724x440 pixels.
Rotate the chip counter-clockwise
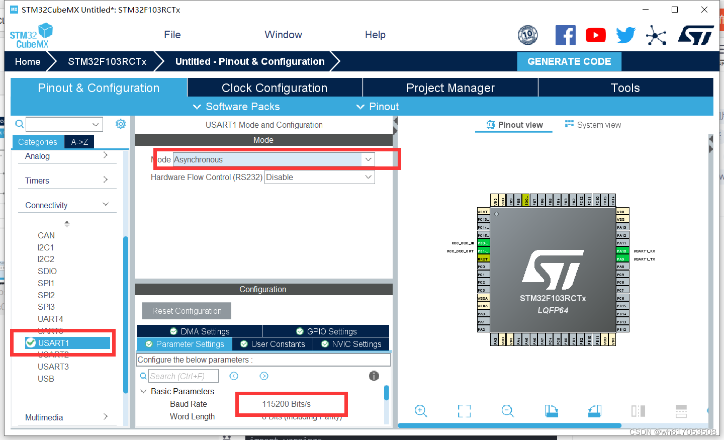pyautogui.click(x=595, y=411)
